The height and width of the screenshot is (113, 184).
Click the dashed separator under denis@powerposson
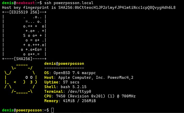(64, 68)
